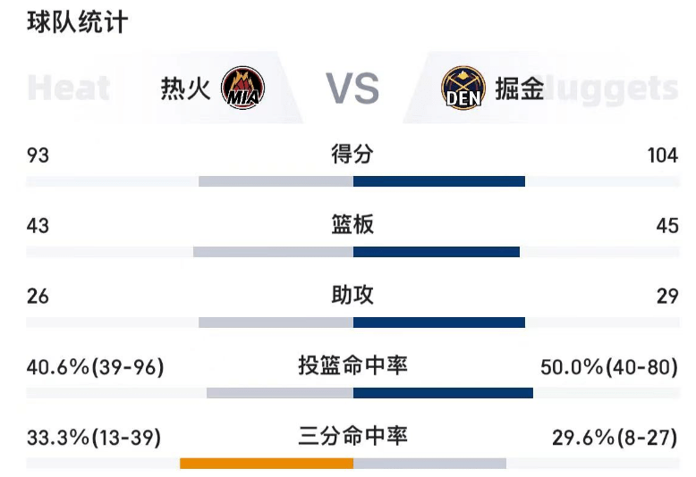The height and width of the screenshot is (477, 696).
Task: Click Heat shooting 40.6%(39-96) value
Action: tap(96, 367)
